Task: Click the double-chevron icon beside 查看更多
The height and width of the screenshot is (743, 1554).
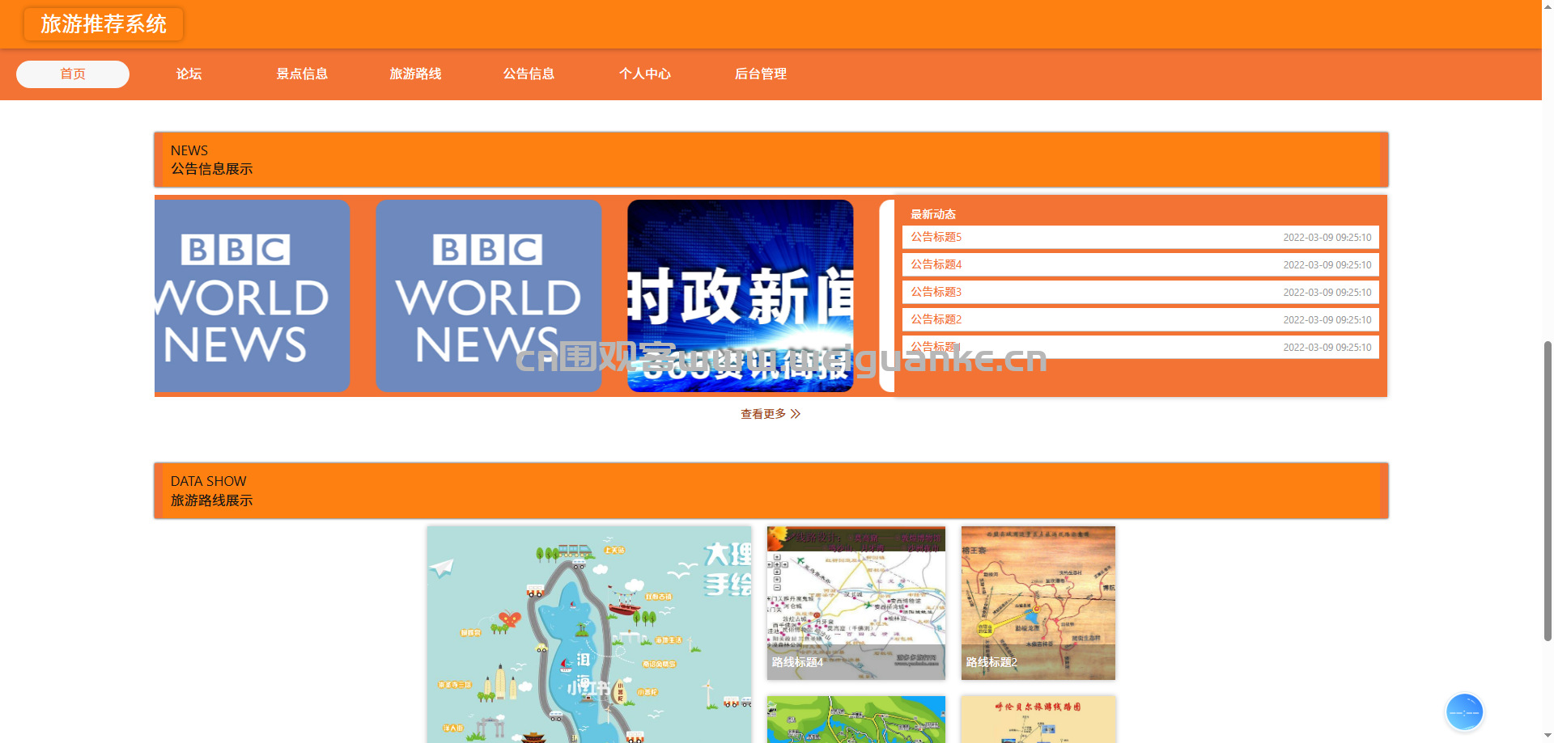Action: (796, 414)
